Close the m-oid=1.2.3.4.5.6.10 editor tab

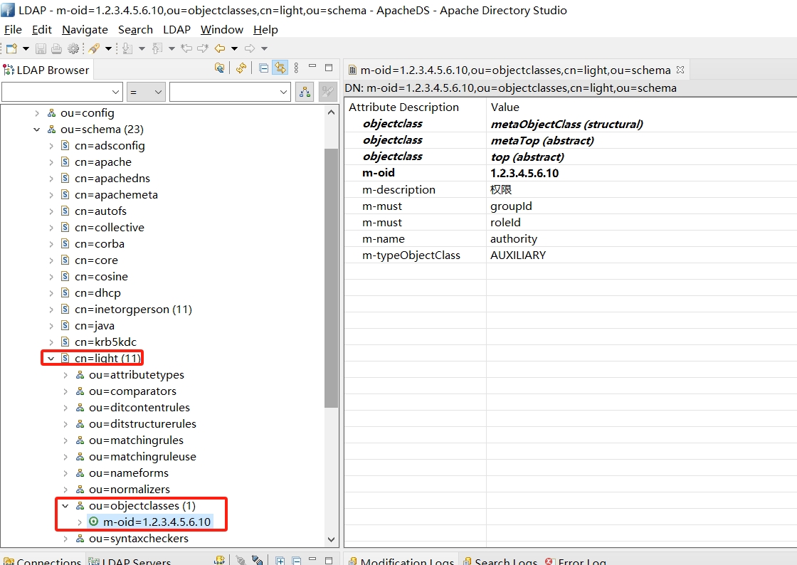[680, 70]
